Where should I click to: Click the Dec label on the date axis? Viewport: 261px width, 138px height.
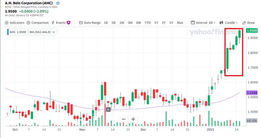pyautogui.click(x=143, y=130)
